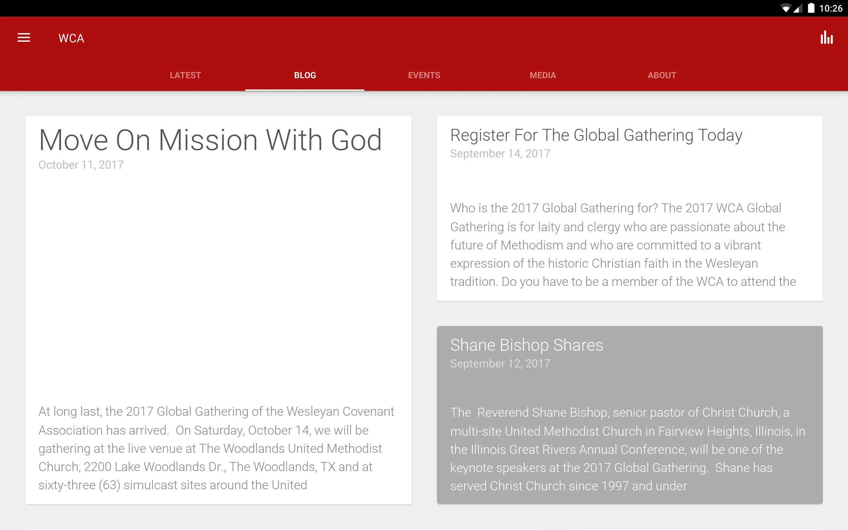Select the MEDIA navigation tab
This screenshot has width=848, height=530.
(542, 75)
